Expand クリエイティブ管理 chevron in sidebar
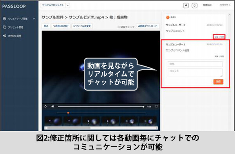The height and width of the screenshot is (154, 235). point(34,19)
